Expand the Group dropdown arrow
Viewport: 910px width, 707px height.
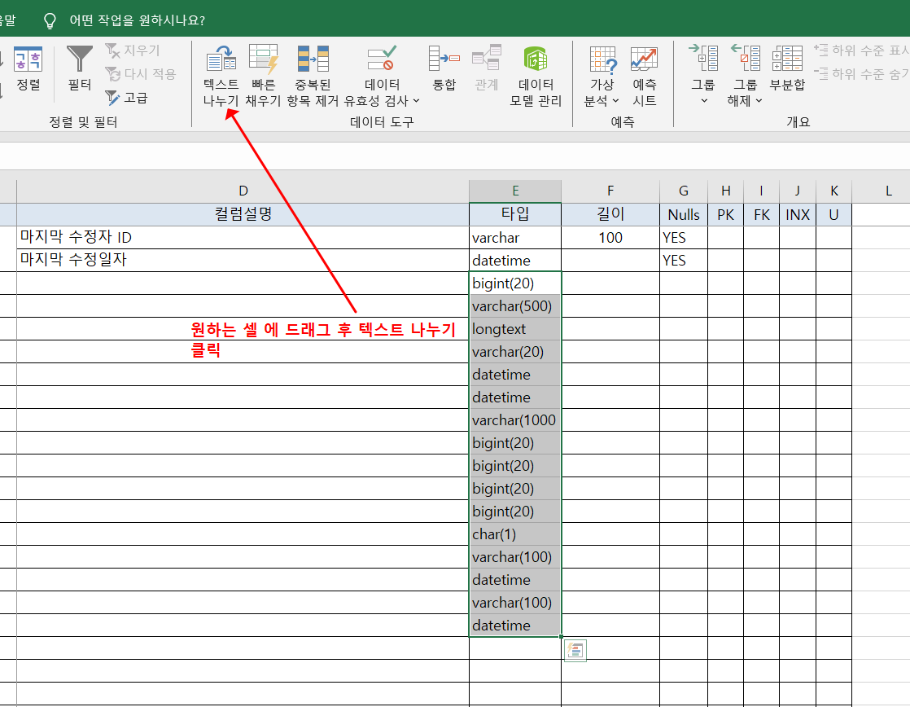point(704,101)
